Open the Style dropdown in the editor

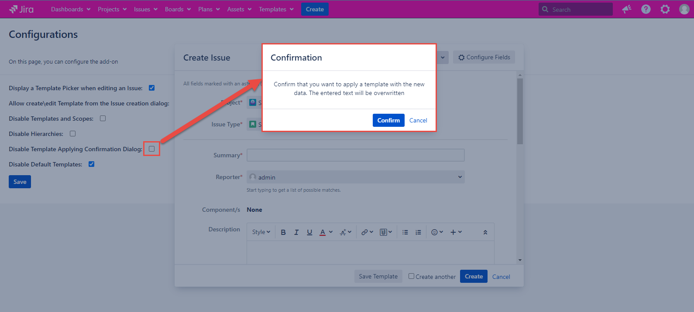tap(261, 232)
